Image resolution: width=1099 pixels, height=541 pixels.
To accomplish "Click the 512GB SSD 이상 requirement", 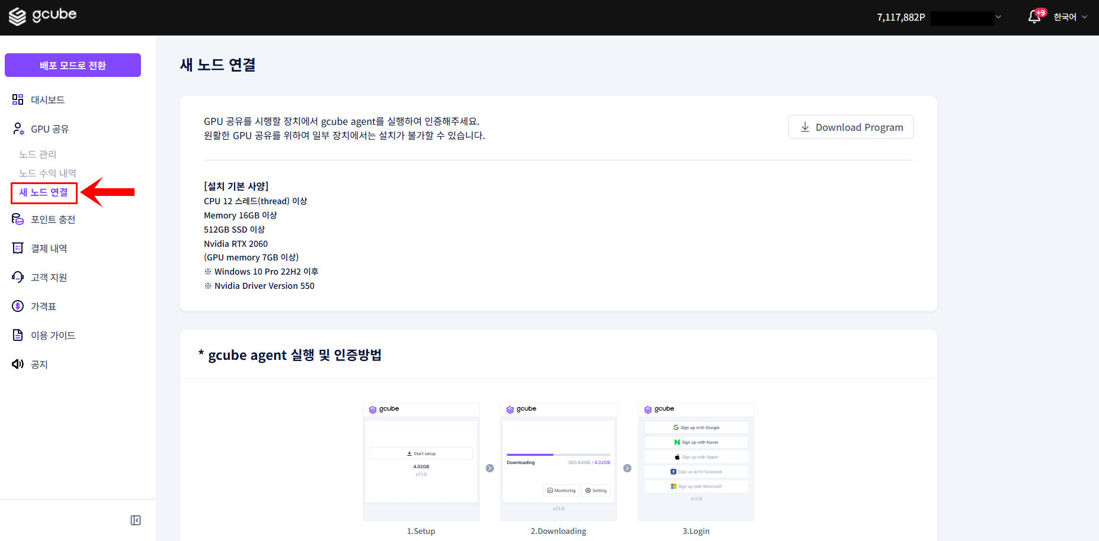I will [x=235, y=229].
